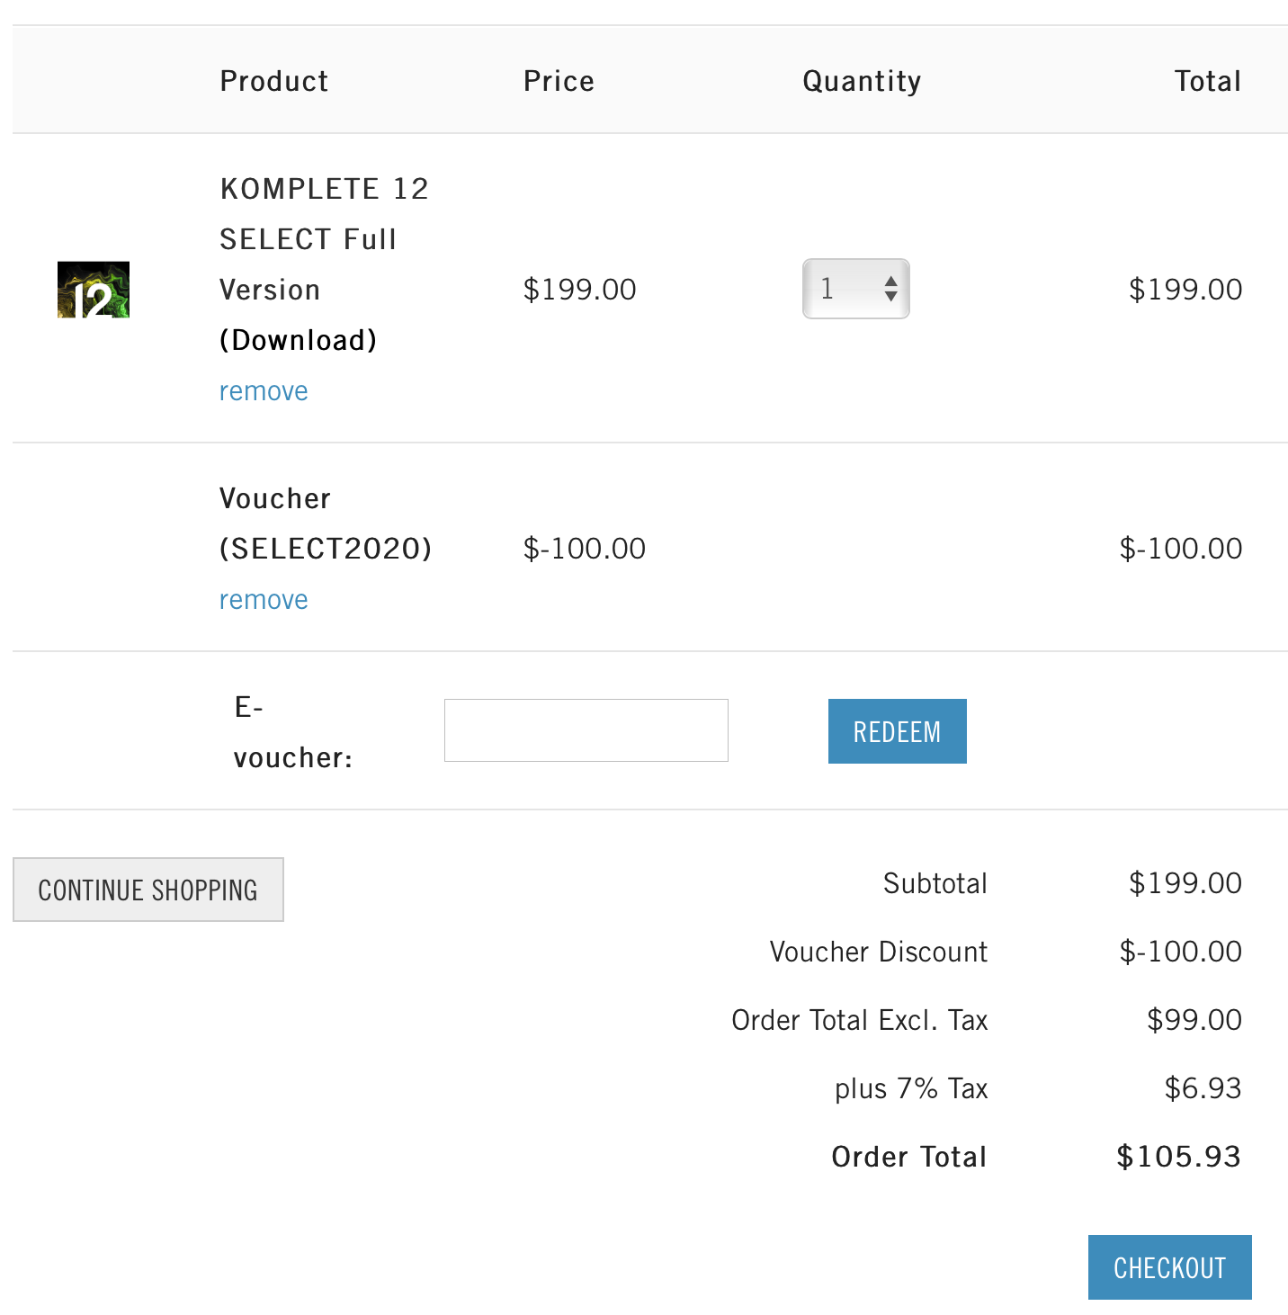Click the Voucher (SELECT2020) label
The image size is (1288, 1315).
coord(326,523)
